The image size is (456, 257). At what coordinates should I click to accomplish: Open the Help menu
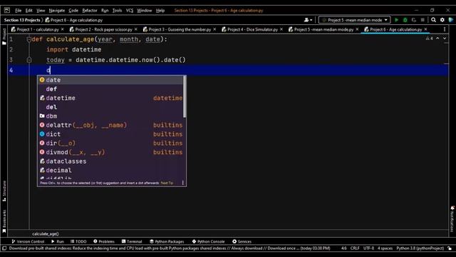pos(160,11)
